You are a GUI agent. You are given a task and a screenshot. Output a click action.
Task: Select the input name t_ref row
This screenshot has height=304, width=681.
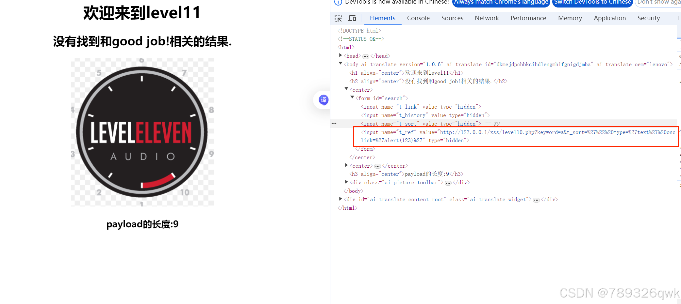coord(518,136)
